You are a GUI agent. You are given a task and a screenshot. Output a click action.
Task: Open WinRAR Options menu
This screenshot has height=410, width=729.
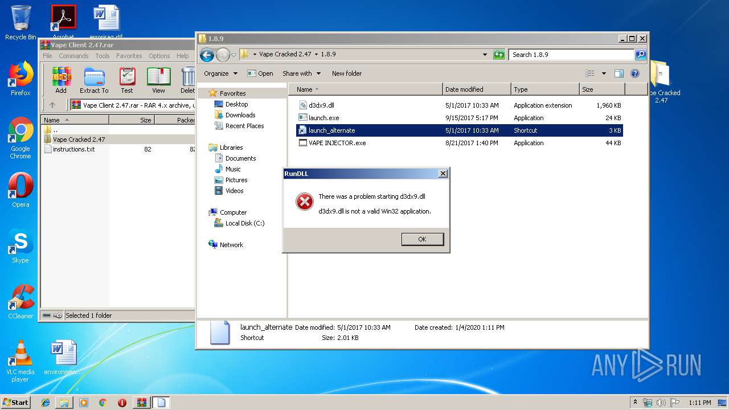coord(159,56)
